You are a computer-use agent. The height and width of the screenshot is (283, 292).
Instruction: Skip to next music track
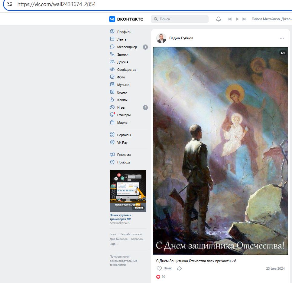click(x=244, y=19)
